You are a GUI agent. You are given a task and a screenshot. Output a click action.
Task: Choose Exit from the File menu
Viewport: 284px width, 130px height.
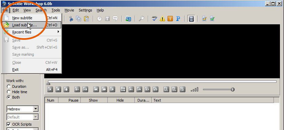point(32,70)
